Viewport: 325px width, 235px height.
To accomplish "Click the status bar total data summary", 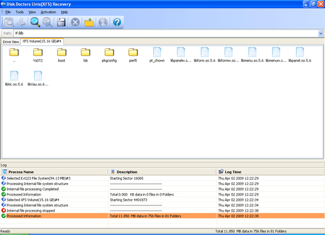I will [250, 231].
